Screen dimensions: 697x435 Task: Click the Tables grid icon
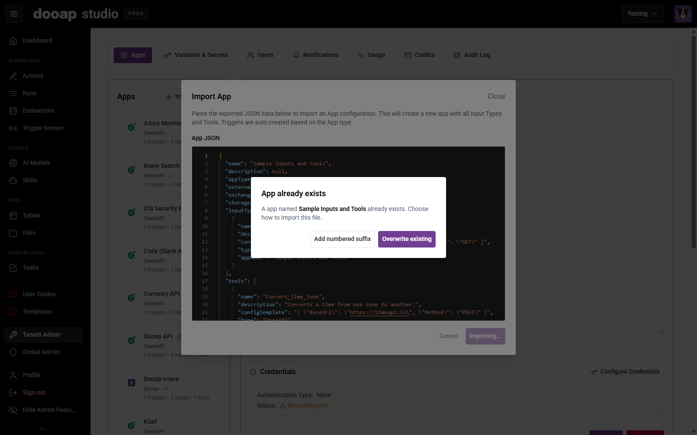(13, 215)
